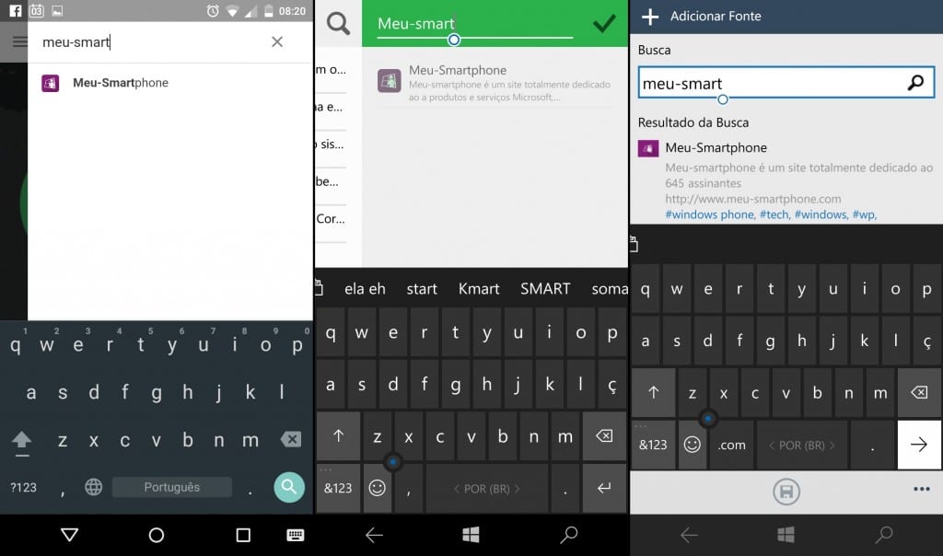Choose the Kmart word suggestion
The height and width of the screenshot is (556, 943).
point(479,288)
